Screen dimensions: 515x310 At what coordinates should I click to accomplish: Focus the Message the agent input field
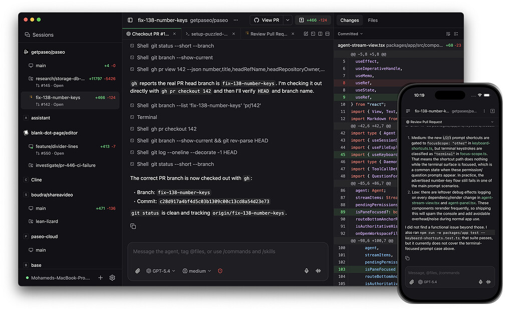[x=228, y=251]
